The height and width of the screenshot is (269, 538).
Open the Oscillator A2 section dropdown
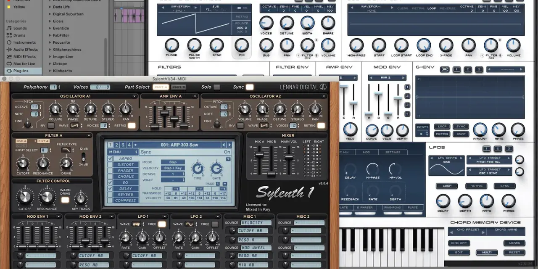[324, 96]
